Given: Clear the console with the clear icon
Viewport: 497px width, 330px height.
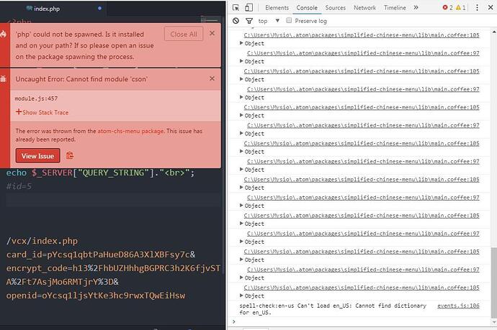Looking at the screenshot, I should point(236,21).
